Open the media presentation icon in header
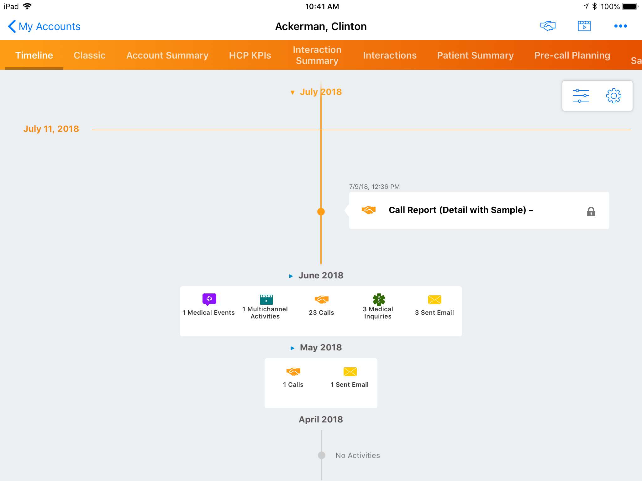This screenshot has width=642, height=481. pos(584,26)
